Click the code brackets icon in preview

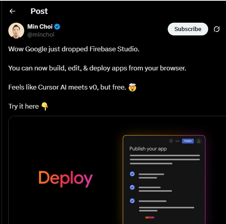coord(177,141)
